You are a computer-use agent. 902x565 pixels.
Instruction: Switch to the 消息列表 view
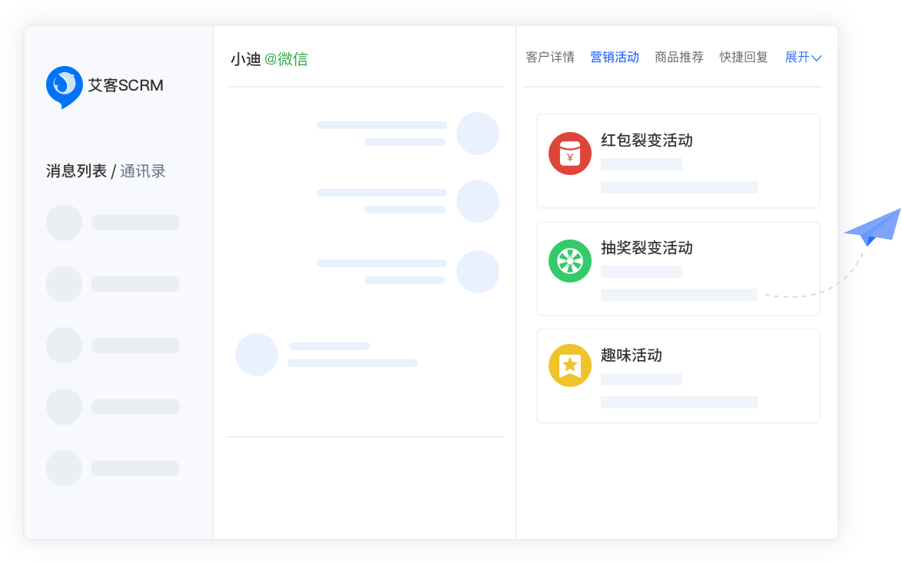click(x=76, y=171)
